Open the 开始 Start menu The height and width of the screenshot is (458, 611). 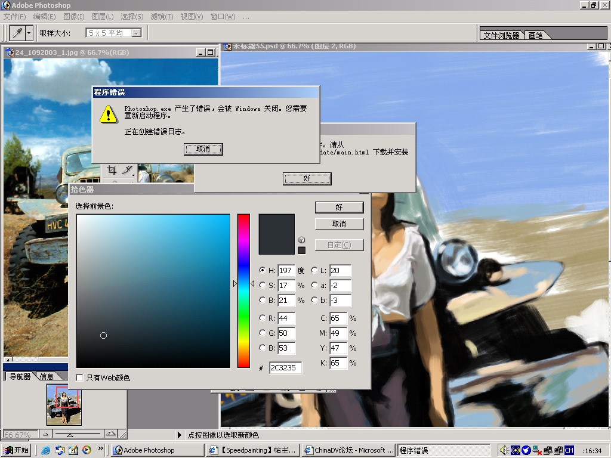(16, 450)
